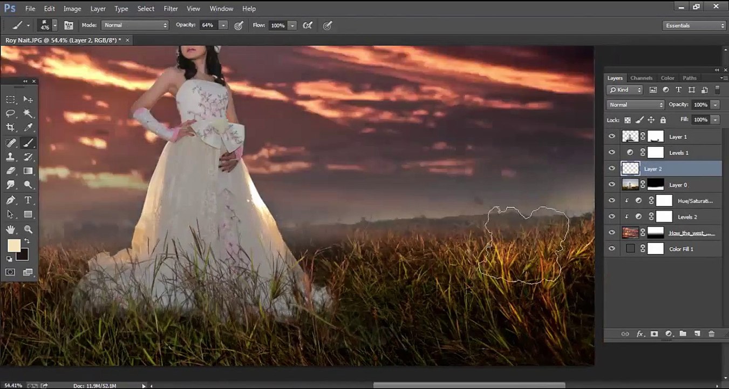Click the Add layer mask icon
Screen dimensions: 729x389
[x=654, y=334]
